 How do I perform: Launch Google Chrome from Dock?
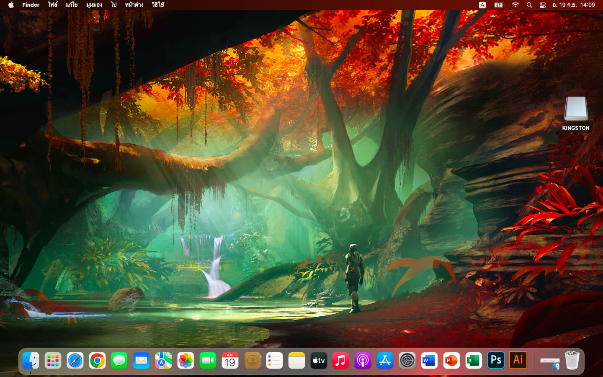click(97, 361)
